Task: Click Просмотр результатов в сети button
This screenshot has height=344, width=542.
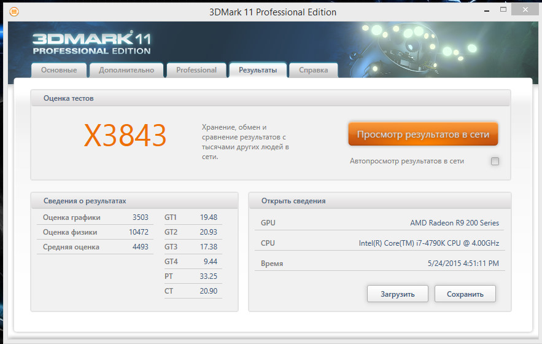Action: click(423, 134)
